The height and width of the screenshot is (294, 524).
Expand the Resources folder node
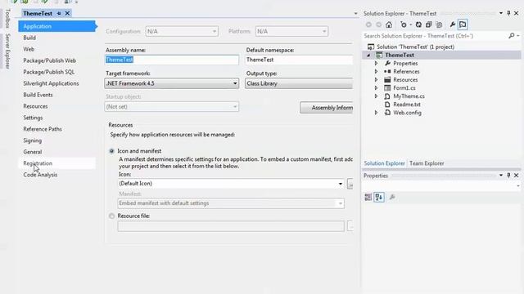point(376,80)
